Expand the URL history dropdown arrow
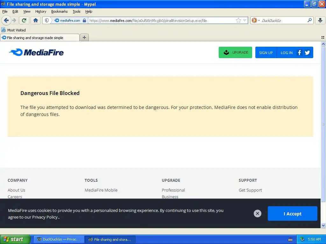The image size is (326, 244). click(x=245, y=20)
